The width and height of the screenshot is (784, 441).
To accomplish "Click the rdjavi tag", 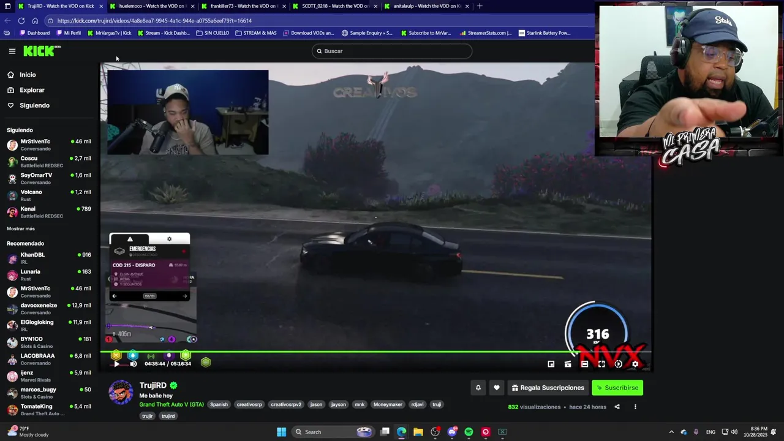I will [417, 404].
